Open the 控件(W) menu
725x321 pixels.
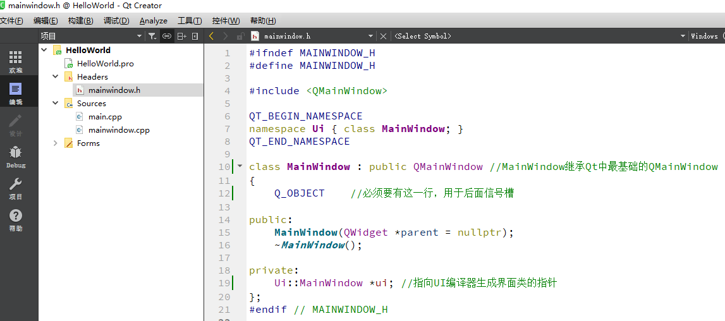tap(226, 21)
